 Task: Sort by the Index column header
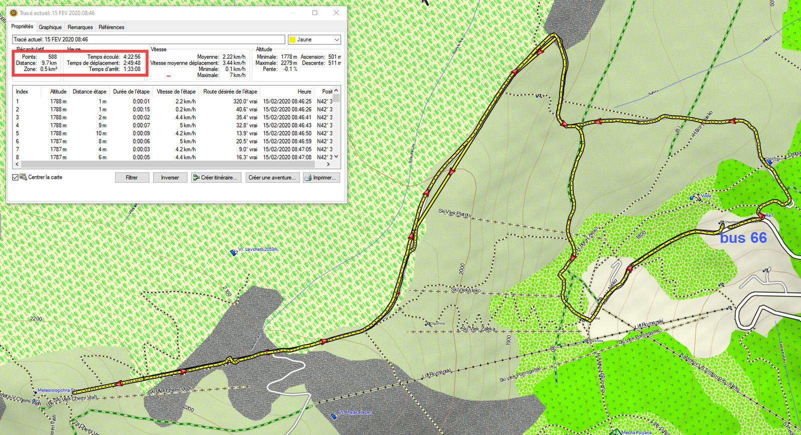(x=22, y=92)
